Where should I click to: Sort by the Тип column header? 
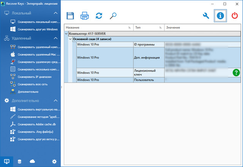coord(148,28)
